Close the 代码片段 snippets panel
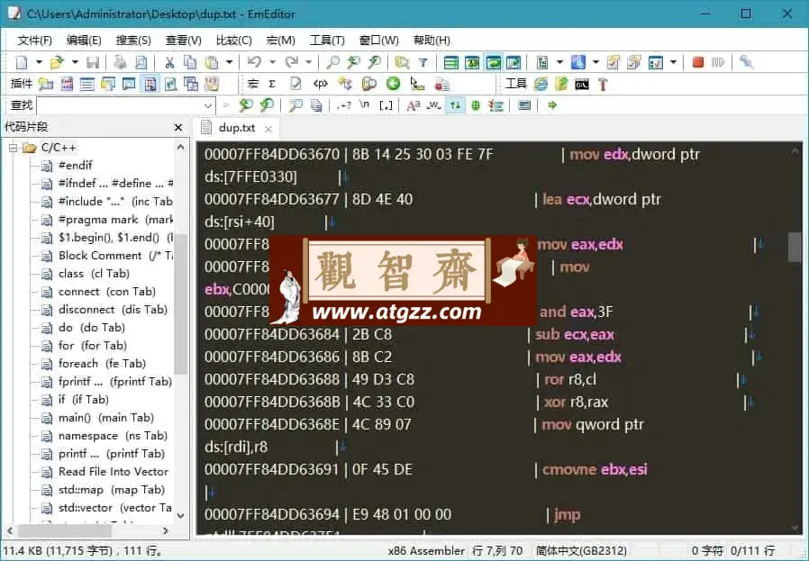Viewport: 809px width, 561px height. pyautogui.click(x=178, y=127)
